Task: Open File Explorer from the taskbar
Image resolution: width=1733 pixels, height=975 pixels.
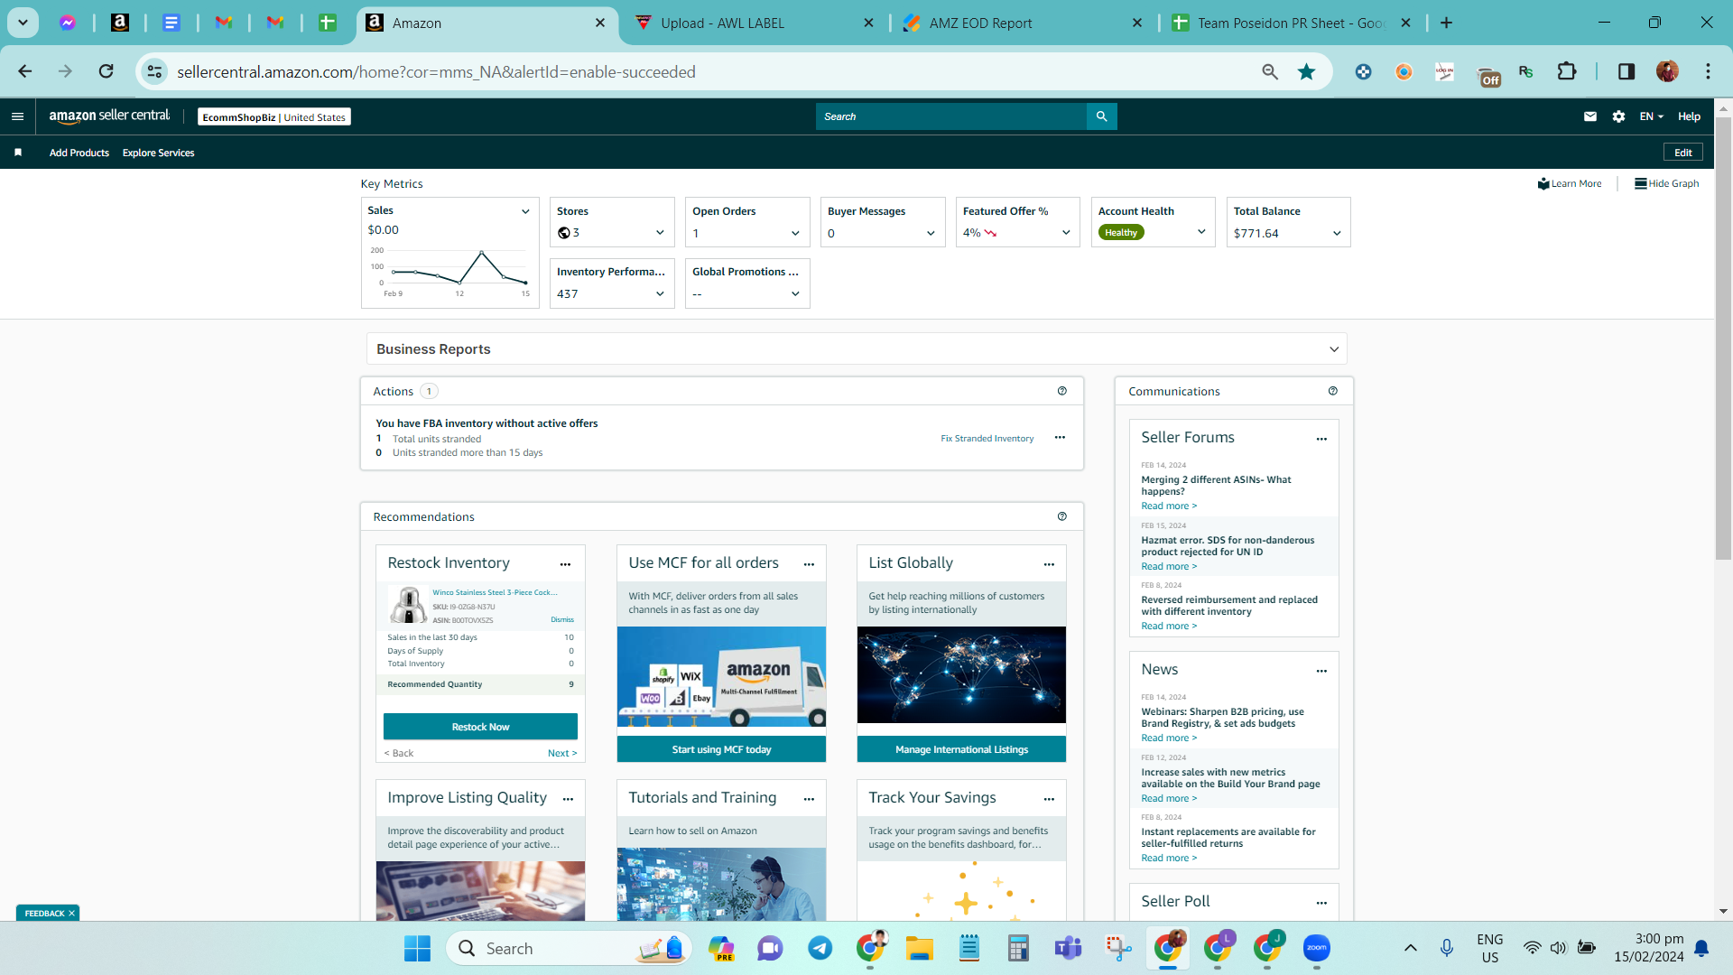Action: click(919, 948)
